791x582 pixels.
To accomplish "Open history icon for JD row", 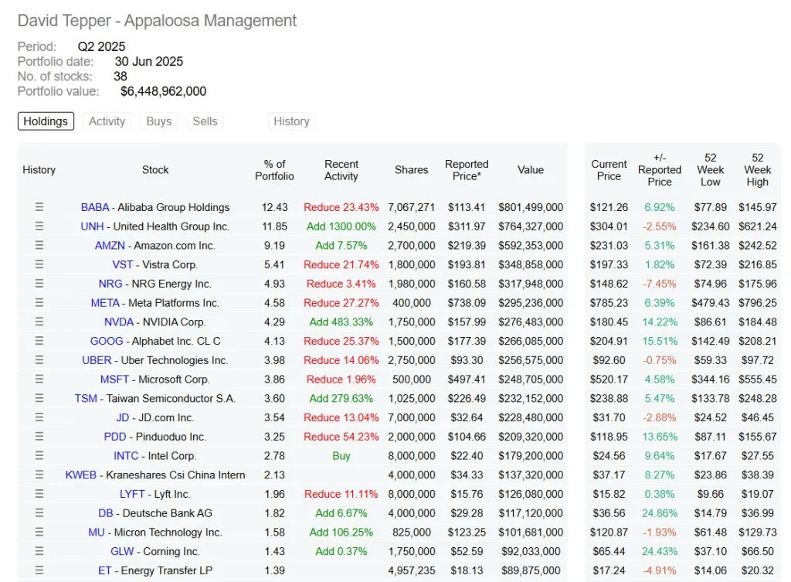I will 39,417.
